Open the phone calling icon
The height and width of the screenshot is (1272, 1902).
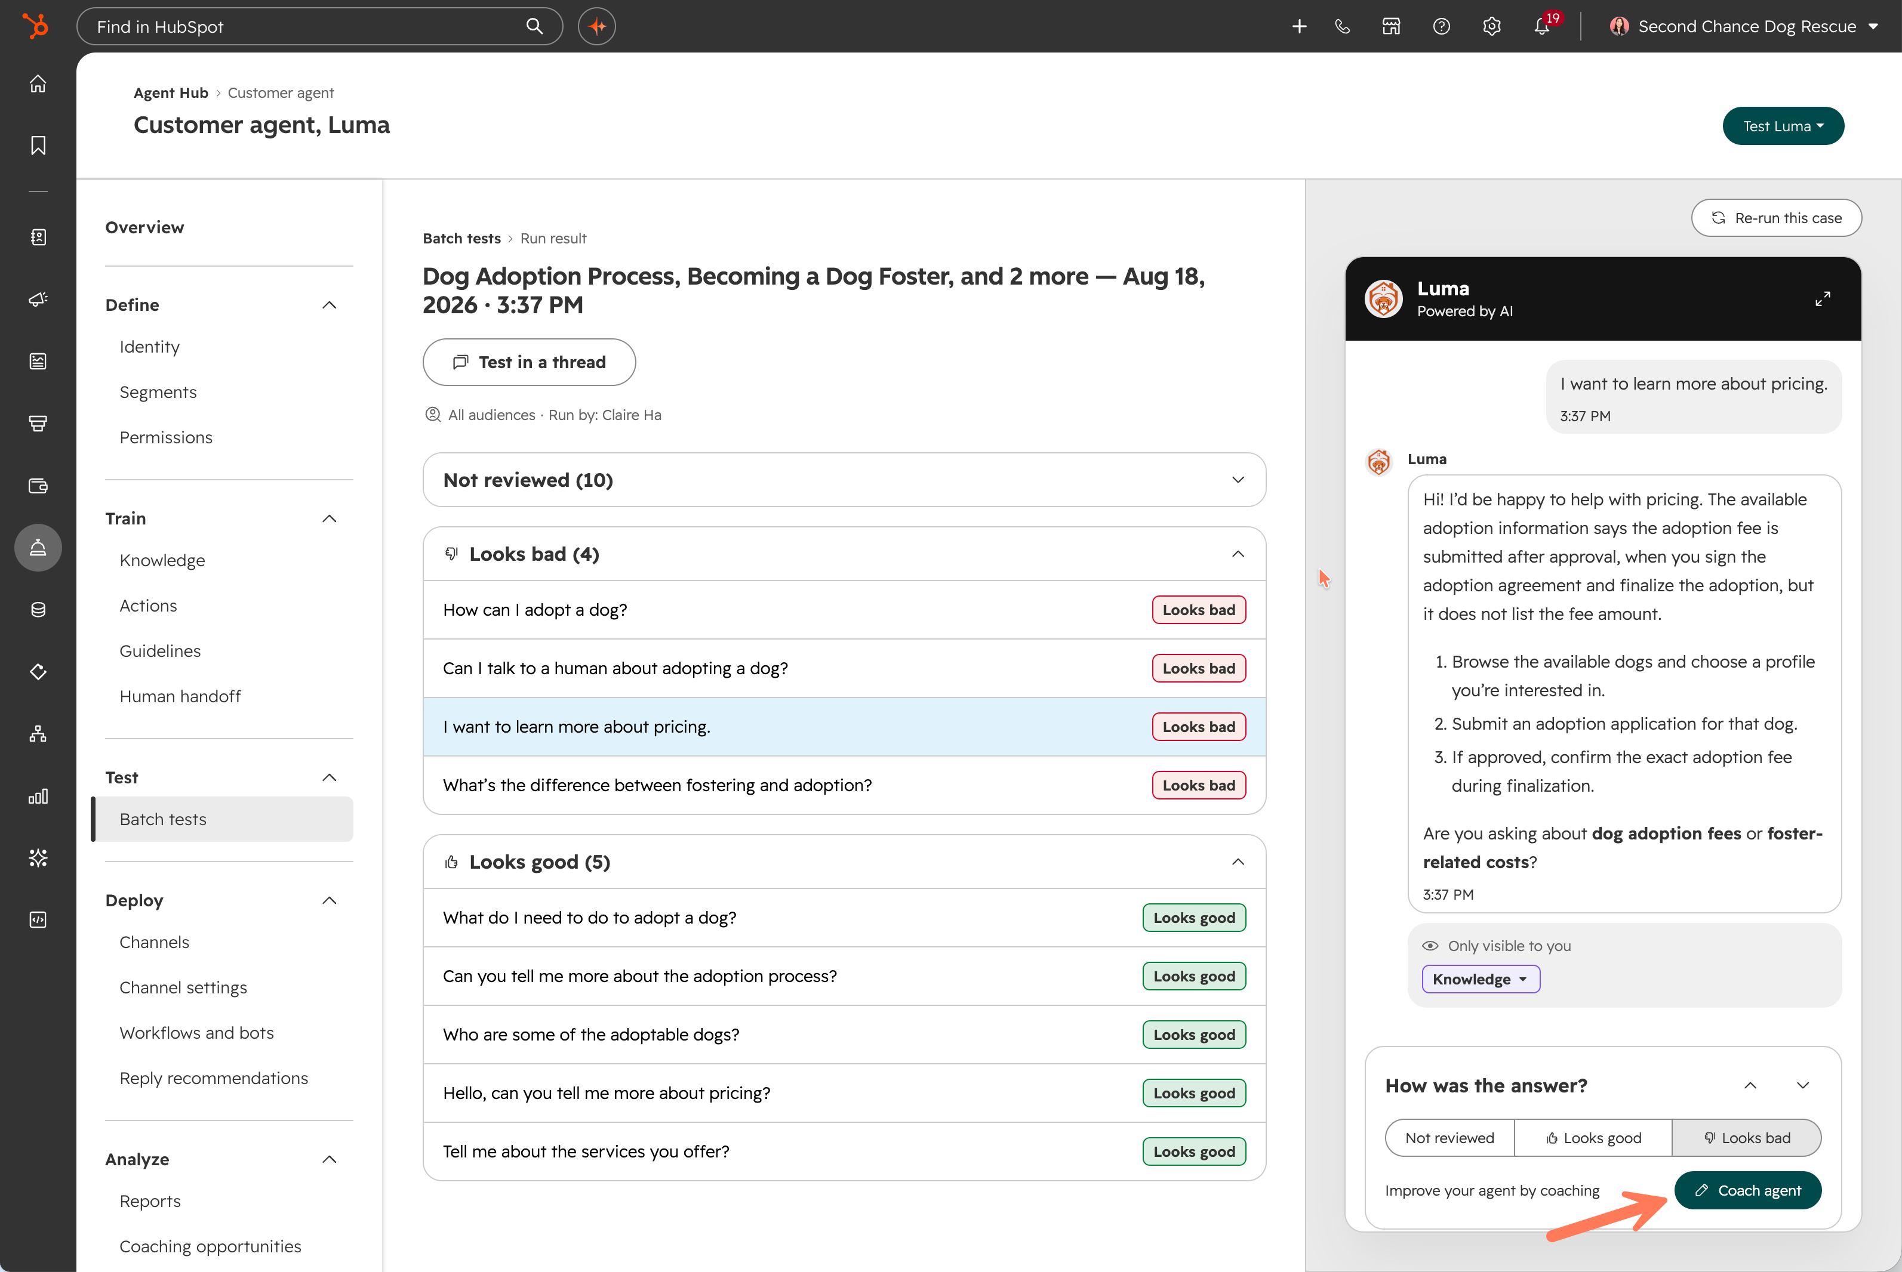point(1343,26)
